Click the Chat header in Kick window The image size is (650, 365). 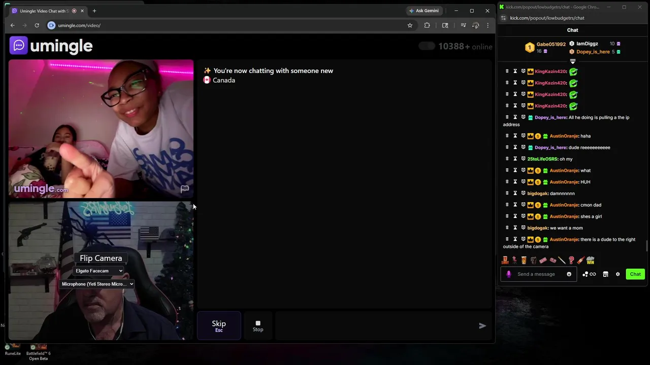tap(573, 30)
